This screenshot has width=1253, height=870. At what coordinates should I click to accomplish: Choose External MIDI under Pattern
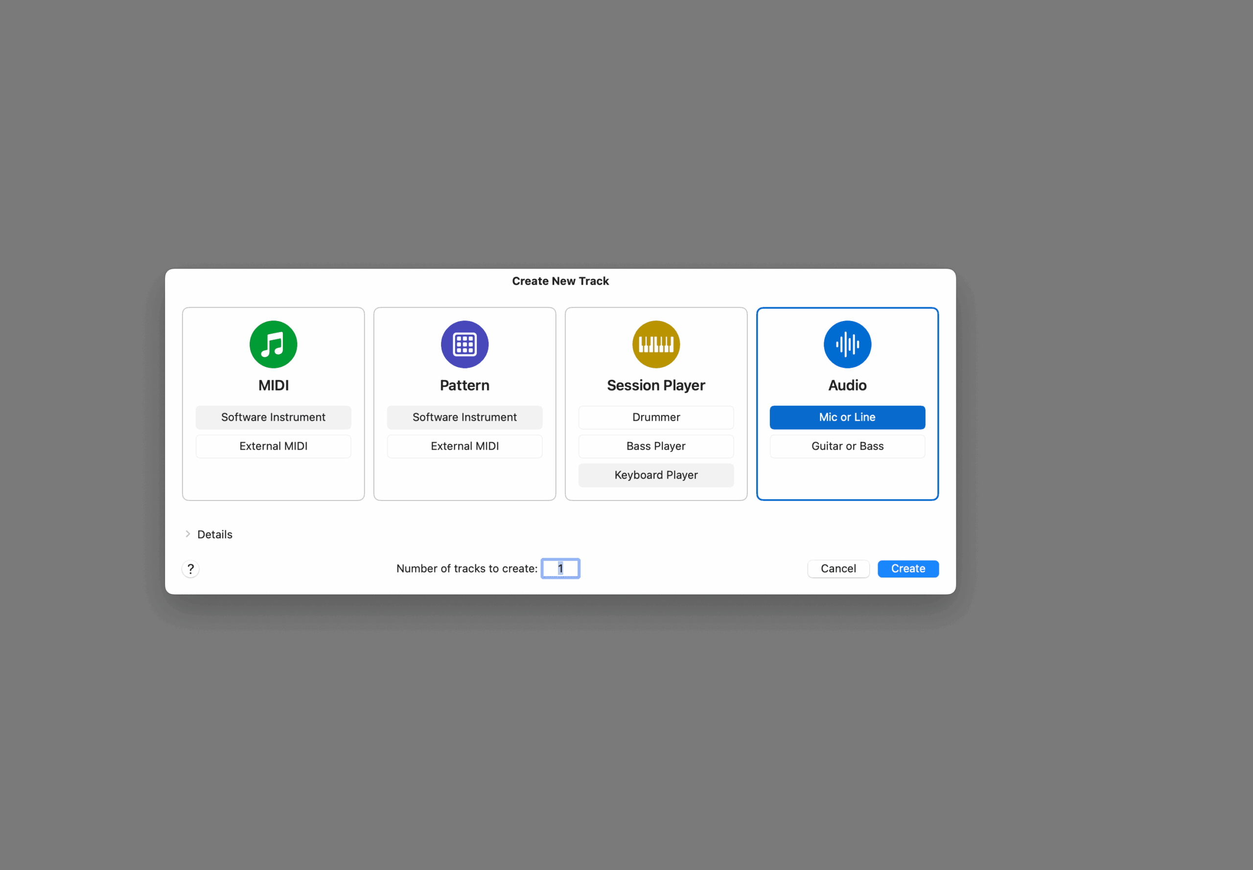point(464,446)
